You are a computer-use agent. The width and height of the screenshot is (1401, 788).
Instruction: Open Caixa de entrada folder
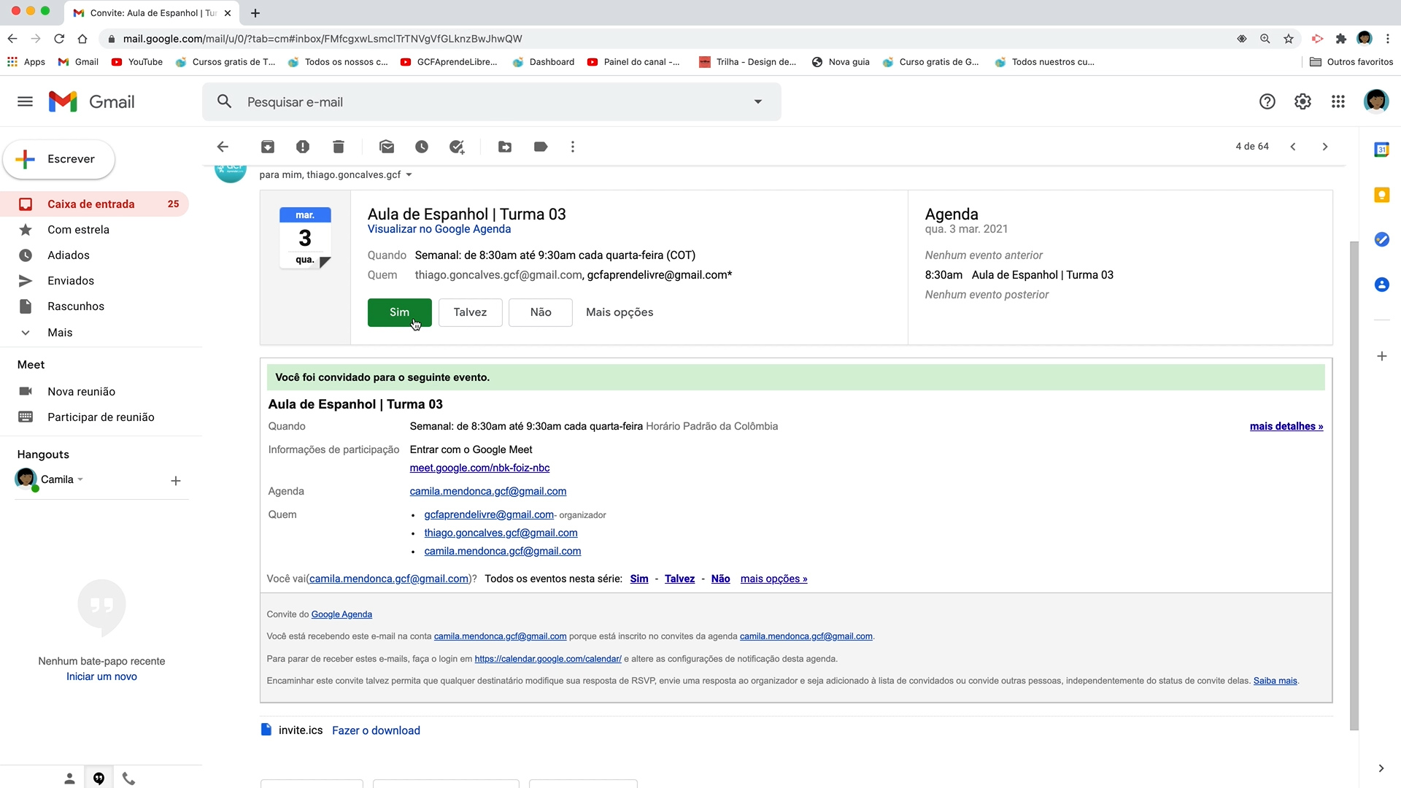(x=95, y=204)
